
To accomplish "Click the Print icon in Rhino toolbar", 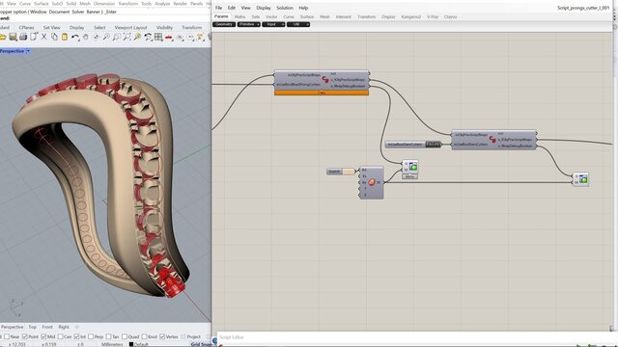I will click(x=23, y=37).
